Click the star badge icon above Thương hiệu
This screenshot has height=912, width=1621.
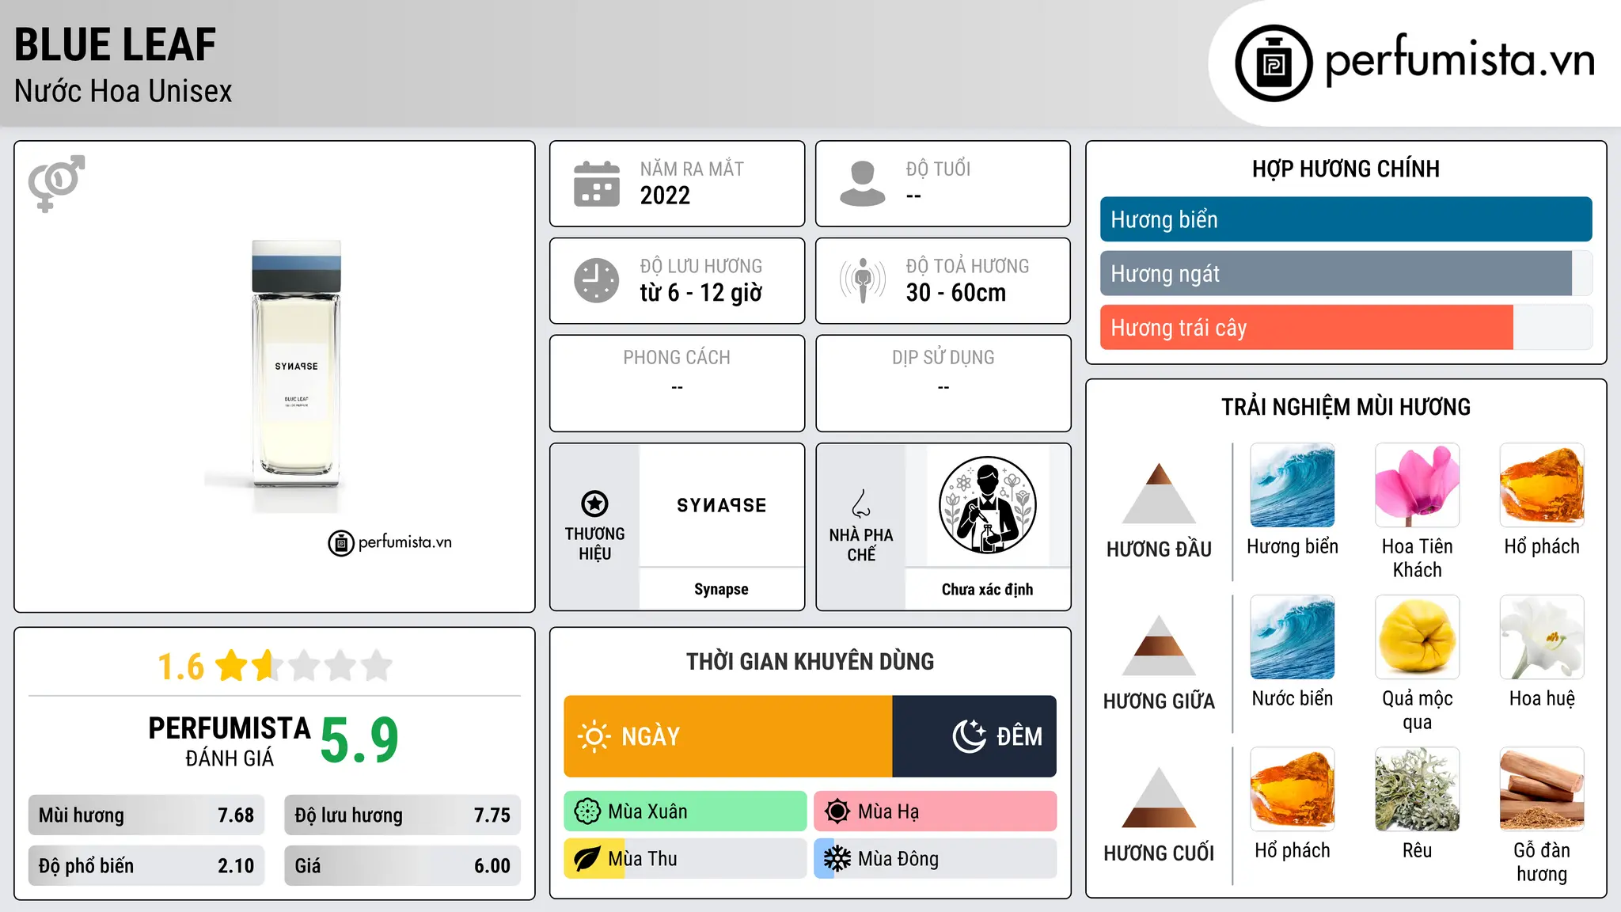coord(594,503)
